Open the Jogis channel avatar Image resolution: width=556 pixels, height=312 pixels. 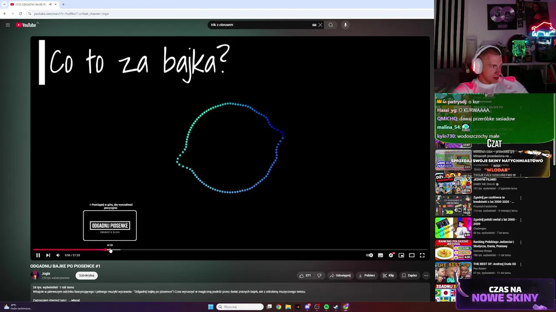(34, 275)
